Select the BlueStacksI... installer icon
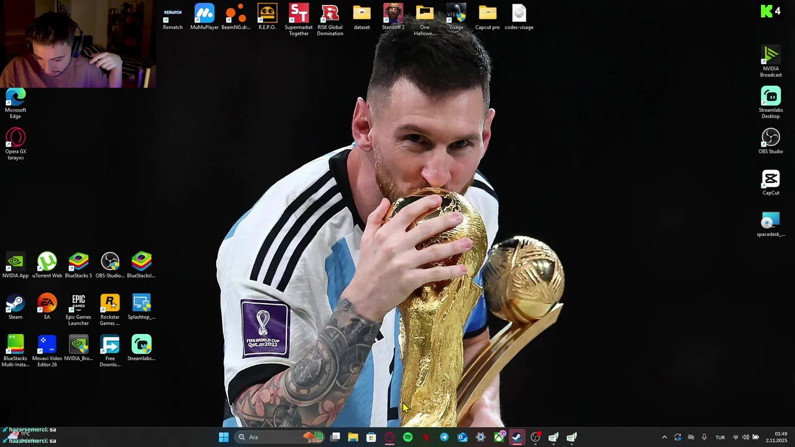This screenshot has height=447, width=795. tap(141, 265)
